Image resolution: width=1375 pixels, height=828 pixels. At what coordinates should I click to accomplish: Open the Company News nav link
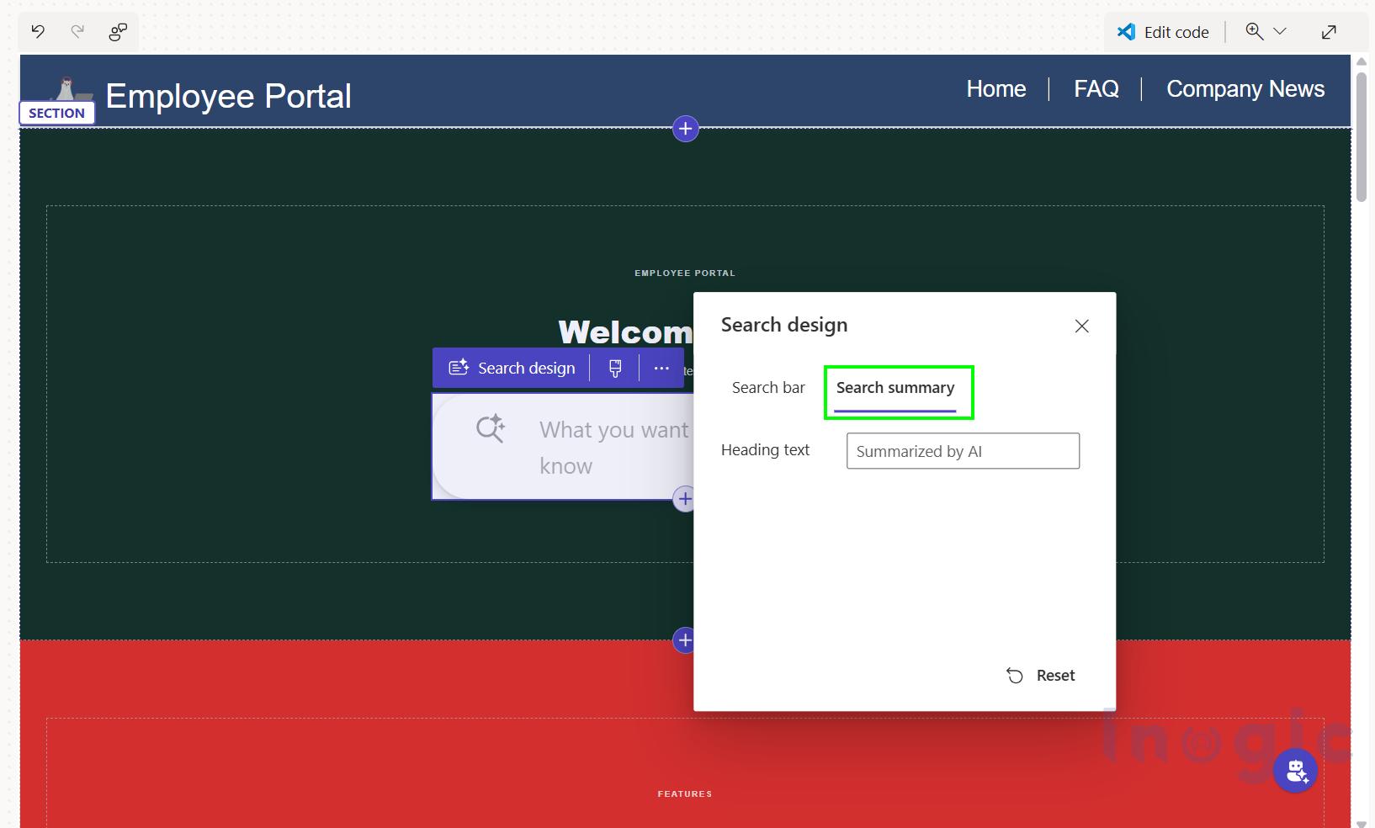(1245, 88)
